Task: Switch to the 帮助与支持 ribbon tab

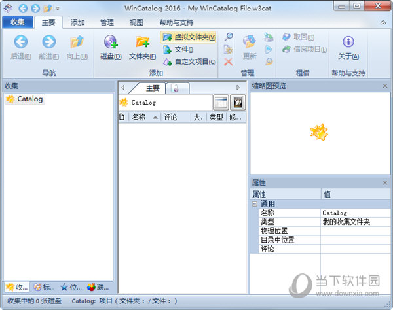Action: 176,22
